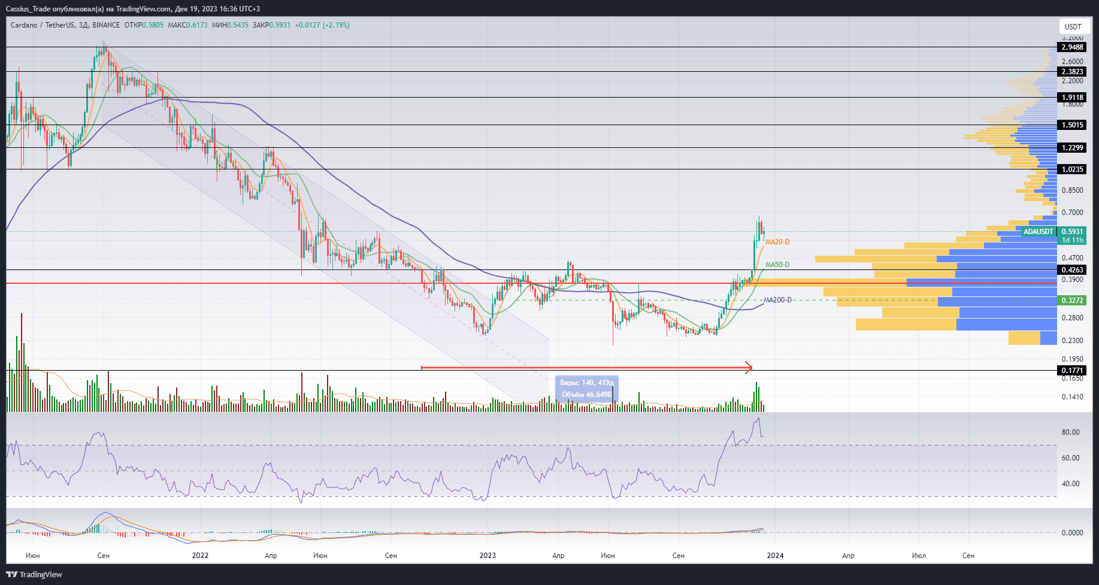Click the 2024 label on time axis

point(775,556)
